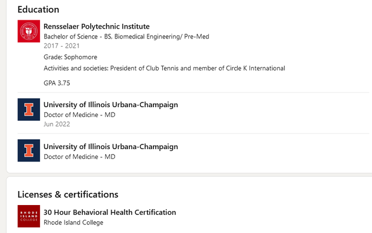Image resolution: width=372 pixels, height=233 pixels.
Task: Click the Rhode Island College issuer text
Action: click(73, 223)
